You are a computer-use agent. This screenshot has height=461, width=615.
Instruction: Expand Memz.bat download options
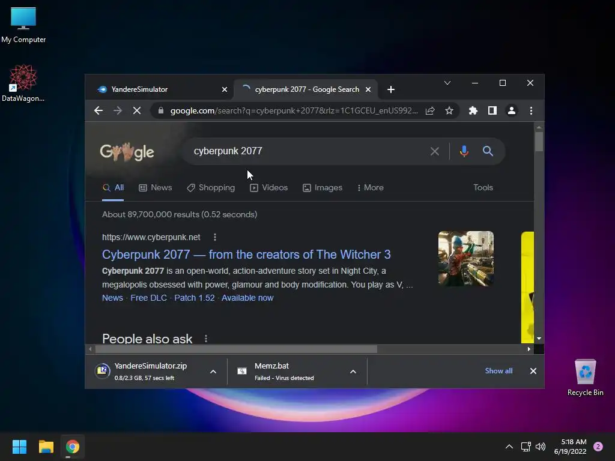(353, 372)
